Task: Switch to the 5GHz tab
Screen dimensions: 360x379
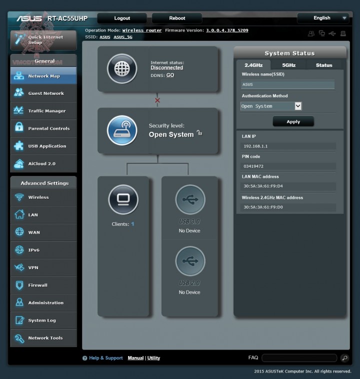Action: point(288,65)
